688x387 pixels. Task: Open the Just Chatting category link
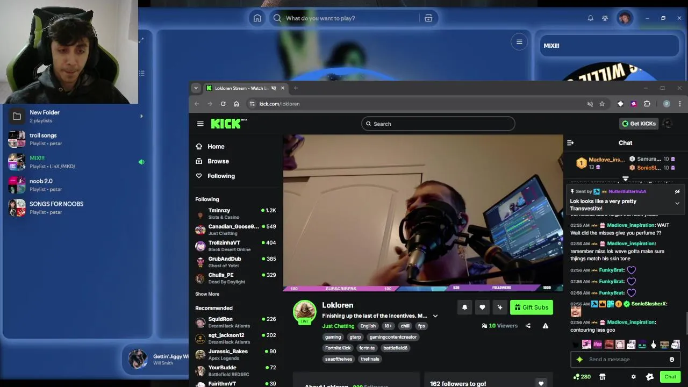click(338, 326)
